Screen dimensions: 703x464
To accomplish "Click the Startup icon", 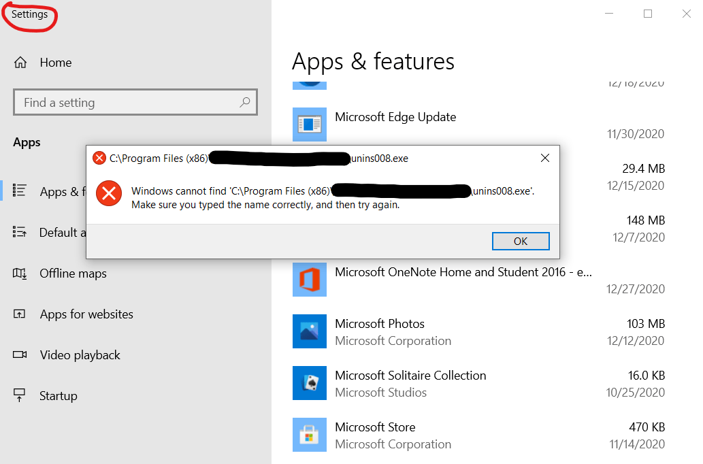I will 19,395.
